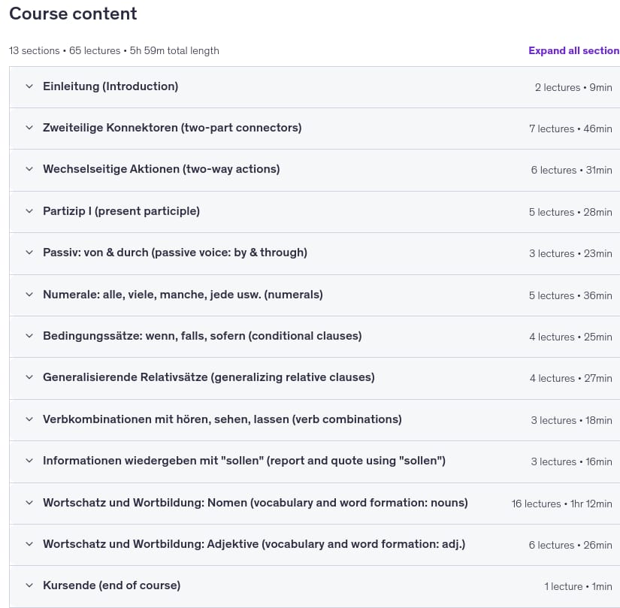Expand the Partizip I chevron
620x608 pixels.
(29, 211)
